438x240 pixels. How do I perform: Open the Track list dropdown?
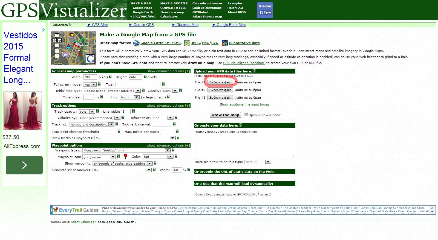tap(92, 124)
